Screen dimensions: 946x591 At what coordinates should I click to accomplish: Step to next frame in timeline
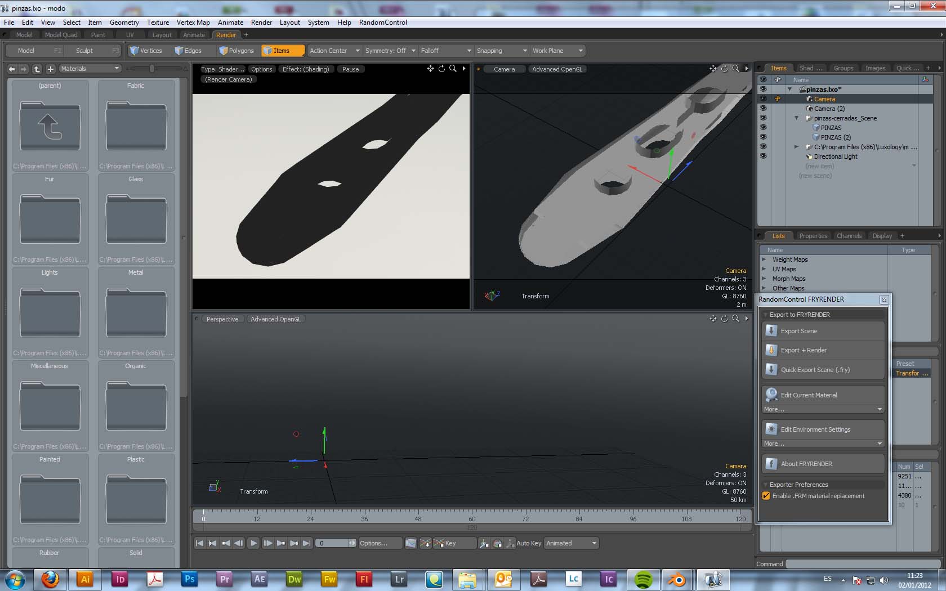coord(267,543)
